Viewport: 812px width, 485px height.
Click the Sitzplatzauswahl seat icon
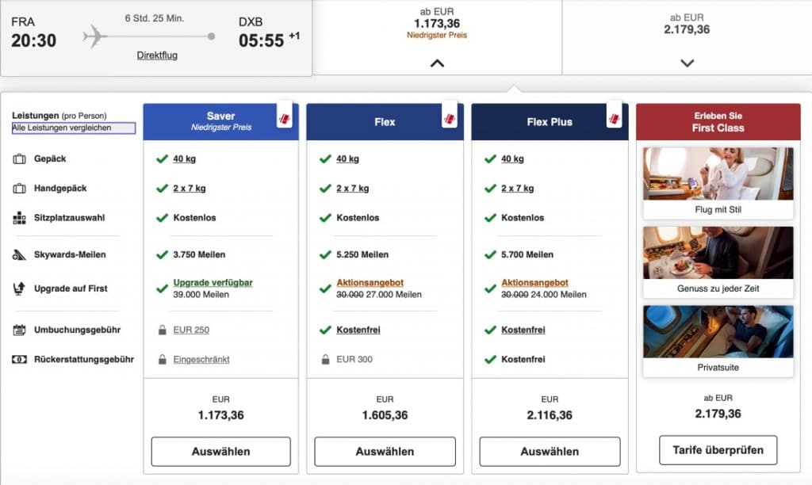20,218
